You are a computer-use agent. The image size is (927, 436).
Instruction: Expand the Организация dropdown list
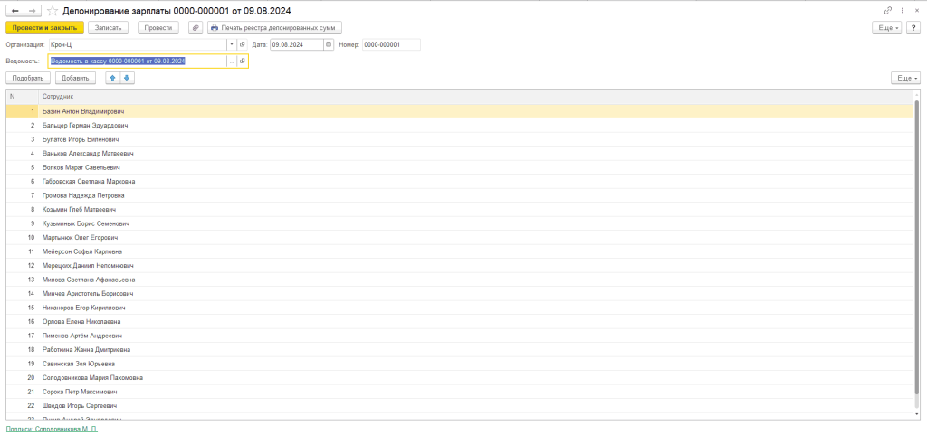[x=232, y=44]
